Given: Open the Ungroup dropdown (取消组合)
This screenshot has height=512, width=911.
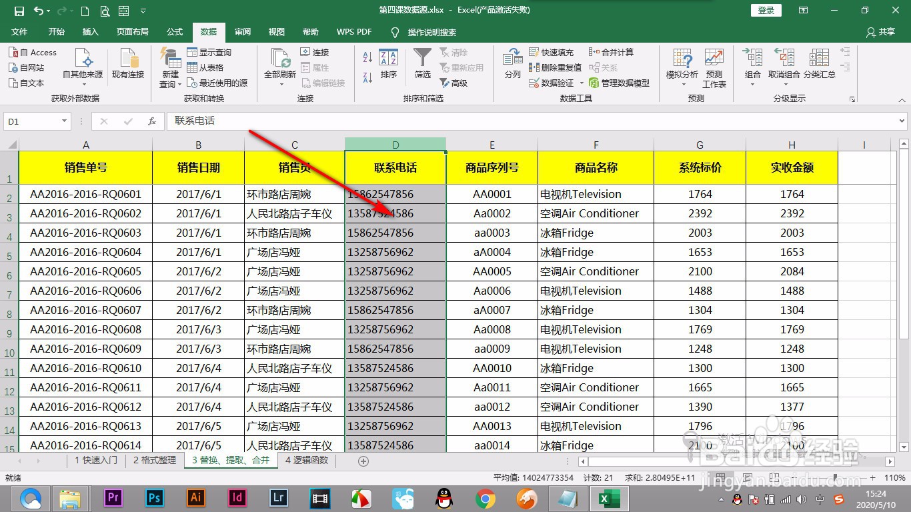Looking at the screenshot, I should click(784, 68).
